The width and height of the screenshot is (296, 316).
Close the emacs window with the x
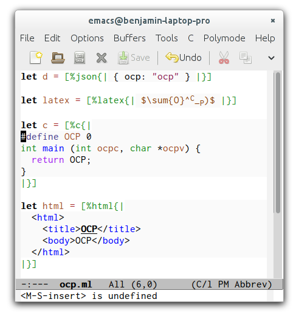[x=273, y=21]
